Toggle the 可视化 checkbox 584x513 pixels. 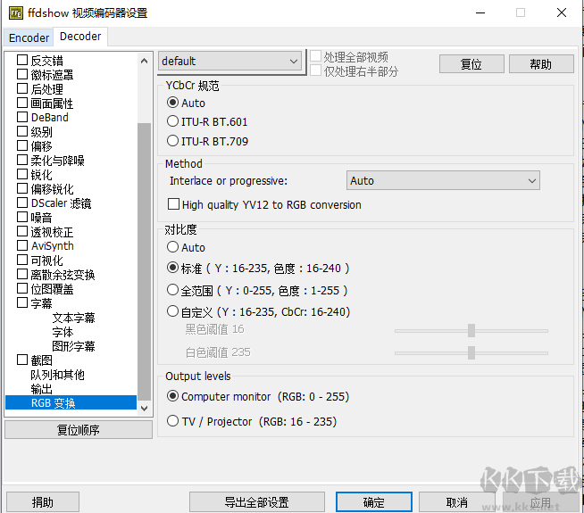pyautogui.click(x=22, y=260)
